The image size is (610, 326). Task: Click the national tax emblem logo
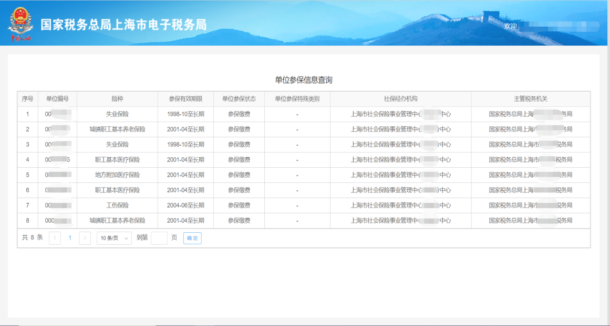(20, 24)
